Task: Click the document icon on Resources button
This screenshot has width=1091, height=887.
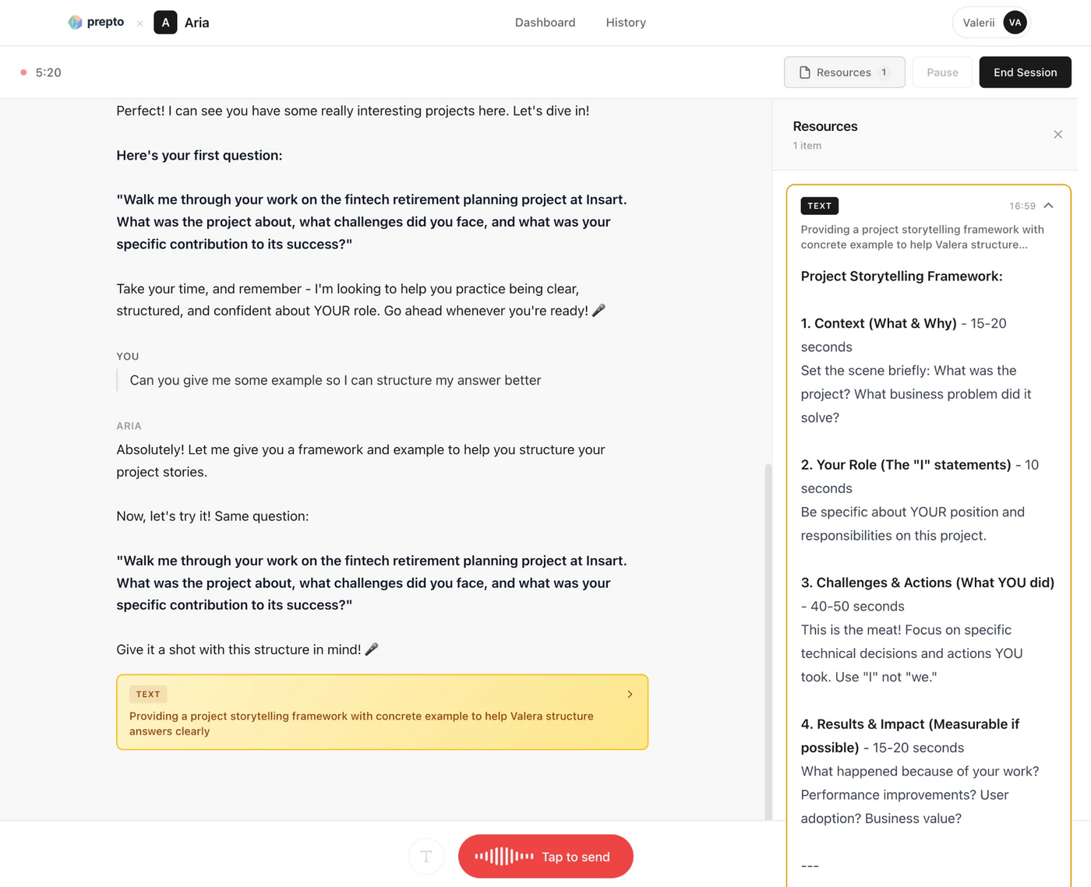Action: (x=803, y=72)
